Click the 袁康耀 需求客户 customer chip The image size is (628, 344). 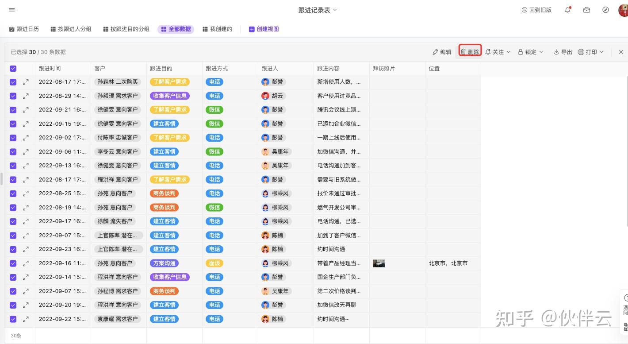tap(118, 319)
